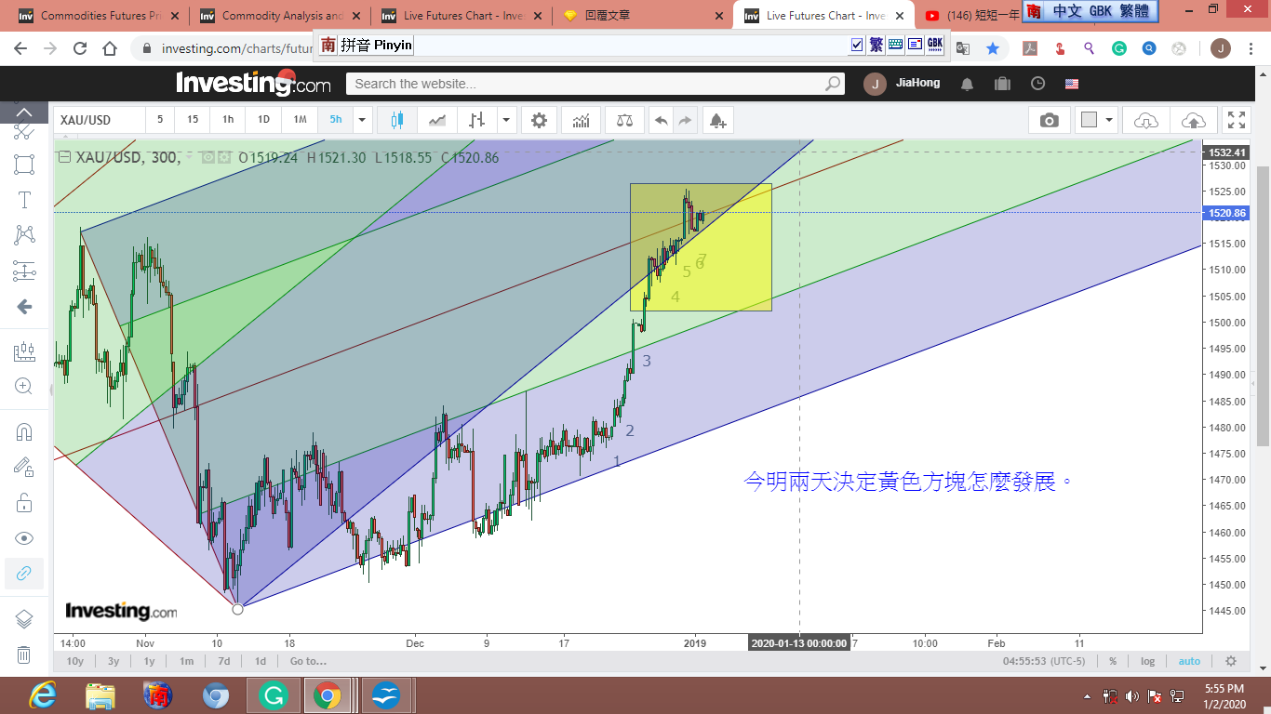The height and width of the screenshot is (714, 1271).
Task: Toggle visibility of all drawings eye icon
Action: [24, 538]
